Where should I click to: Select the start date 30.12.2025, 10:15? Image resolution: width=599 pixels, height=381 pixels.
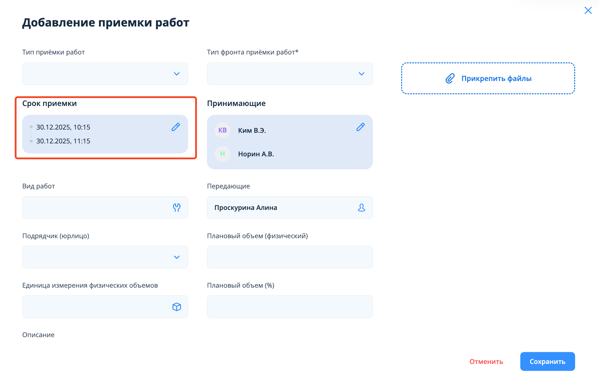63,127
